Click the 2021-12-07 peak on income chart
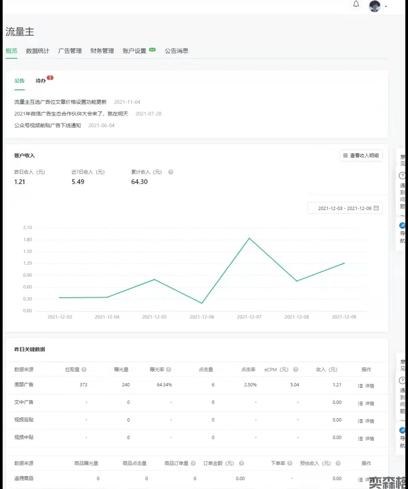This screenshot has width=408, height=489. pos(249,238)
